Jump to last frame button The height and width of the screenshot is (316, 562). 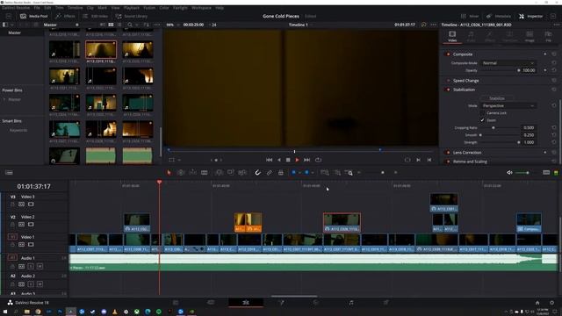point(307,160)
